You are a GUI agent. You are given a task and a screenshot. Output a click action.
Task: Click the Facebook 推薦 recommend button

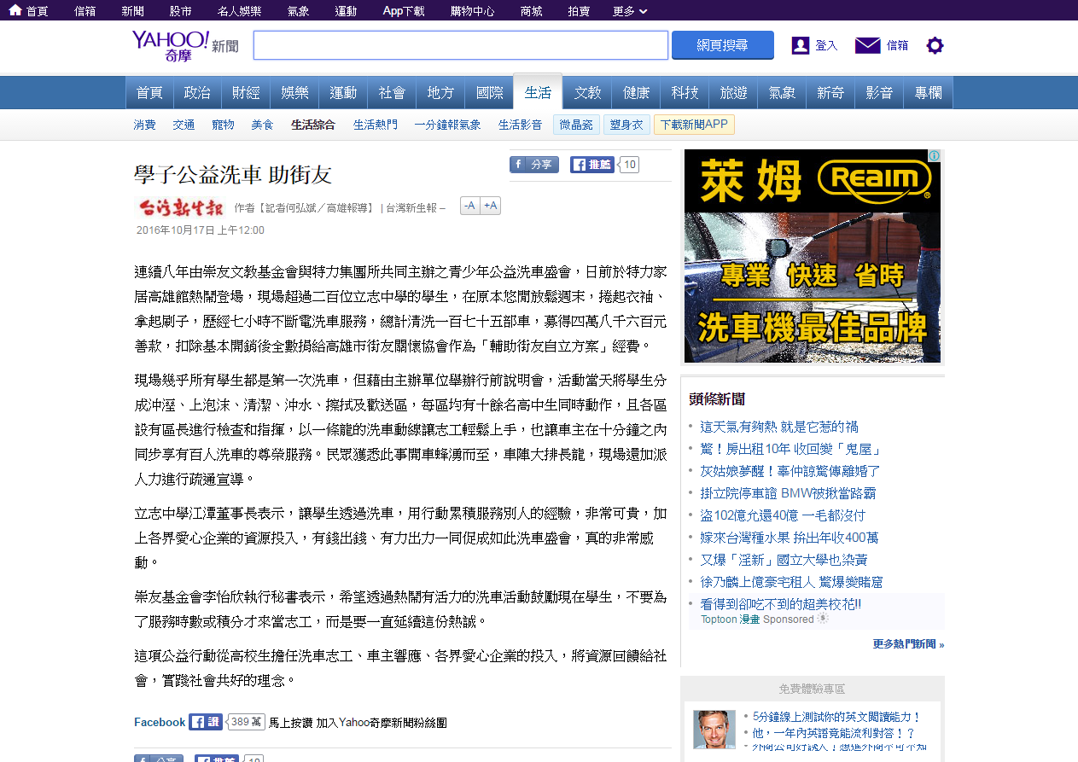(592, 165)
